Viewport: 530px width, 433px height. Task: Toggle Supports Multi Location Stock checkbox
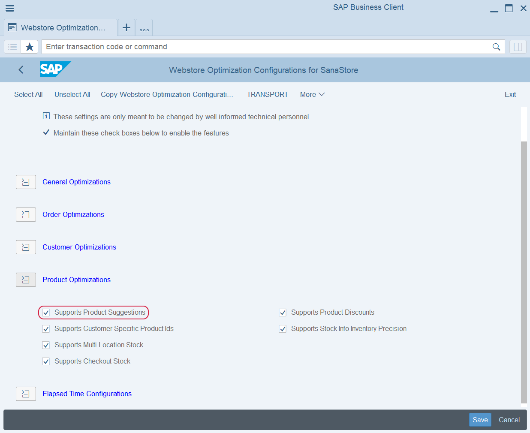tap(46, 345)
